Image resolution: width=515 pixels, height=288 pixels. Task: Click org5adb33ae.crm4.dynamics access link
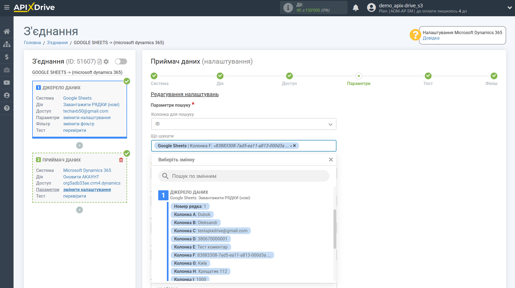pos(92,183)
